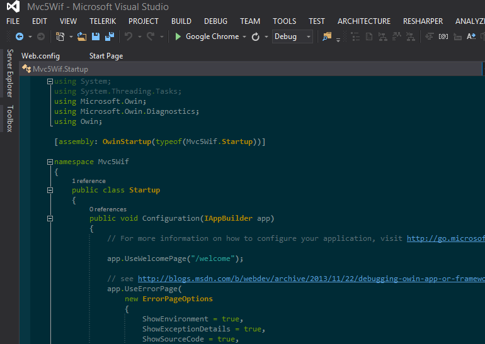Image resolution: width=485 pixels, height=344 pixels.
Task: Open the VIEW menu
Action: (x=68, y=21)
